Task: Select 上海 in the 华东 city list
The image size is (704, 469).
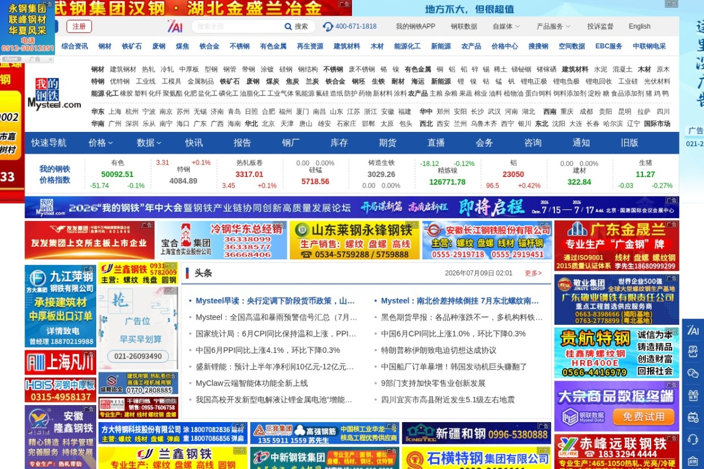Action: click(114, 111)
